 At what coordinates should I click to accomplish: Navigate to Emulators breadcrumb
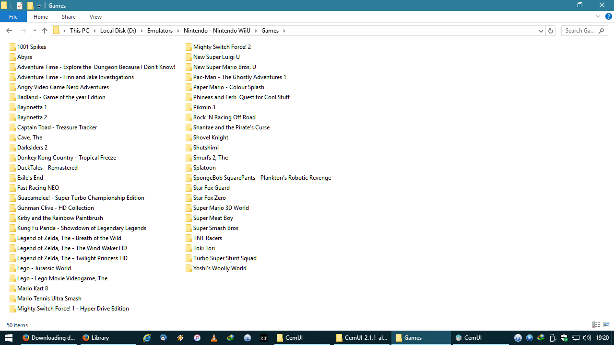tap(160, 31)
